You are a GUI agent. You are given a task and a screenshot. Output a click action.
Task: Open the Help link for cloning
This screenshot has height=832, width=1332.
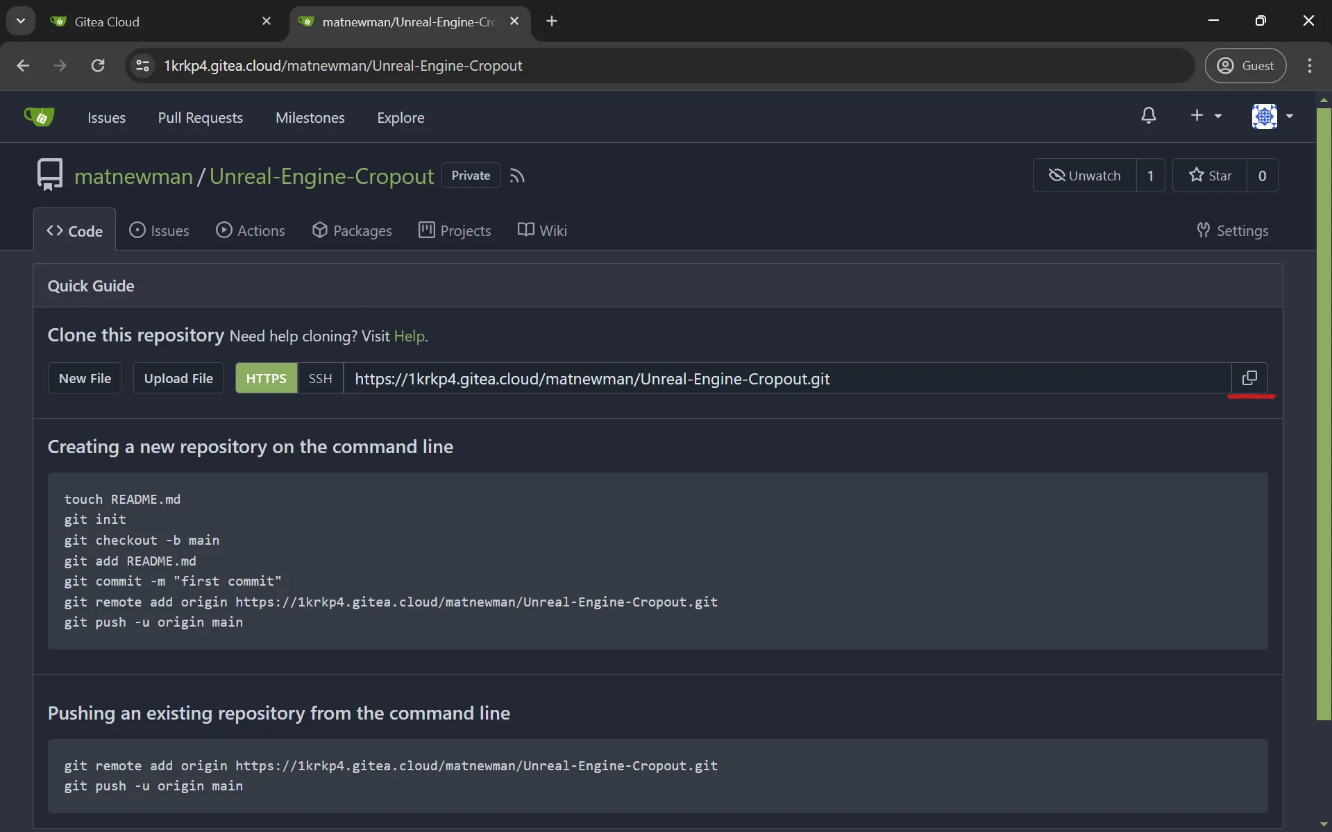tap(409, 336)
